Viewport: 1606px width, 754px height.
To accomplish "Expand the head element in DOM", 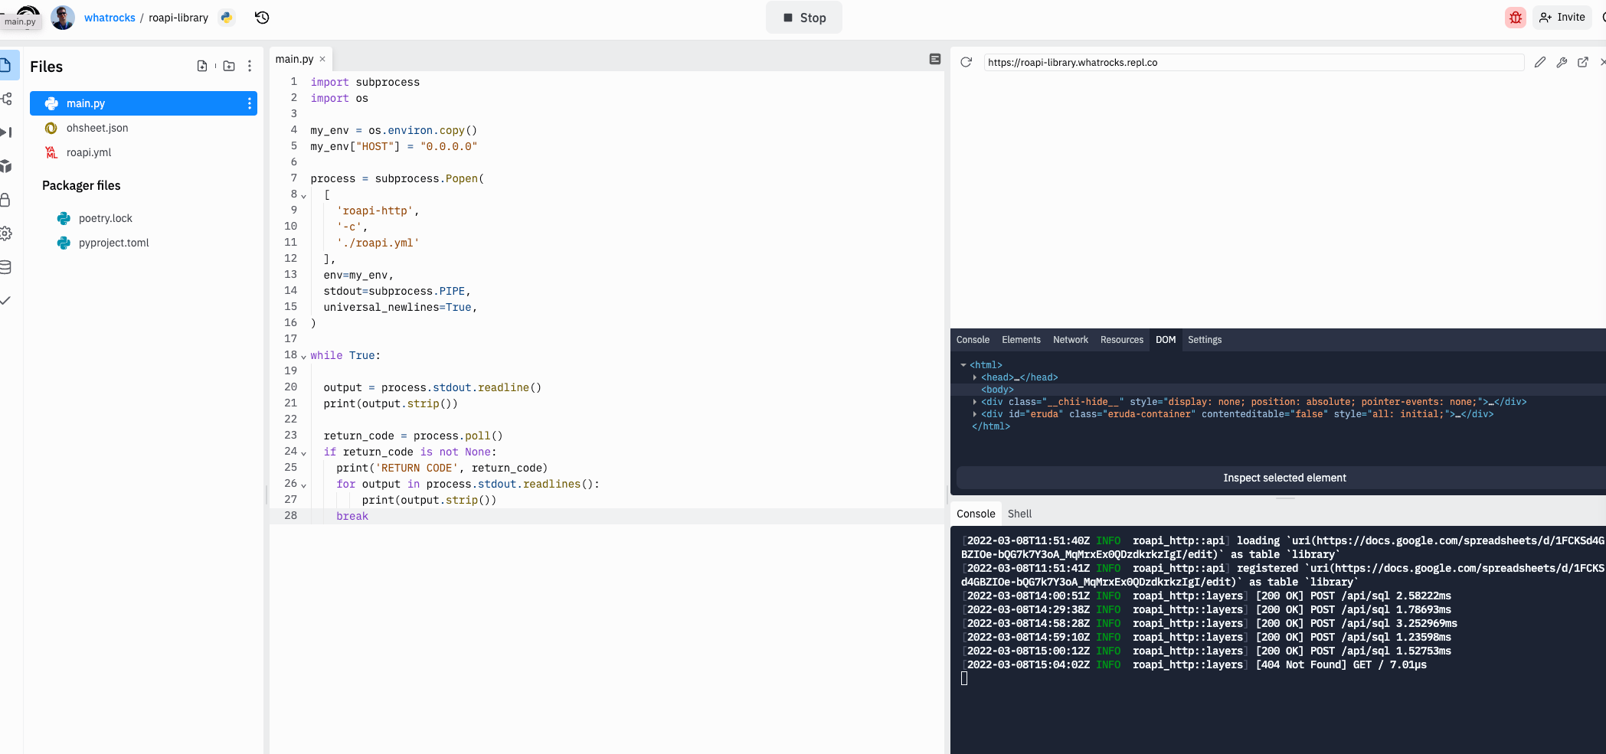I will (975, 377).
